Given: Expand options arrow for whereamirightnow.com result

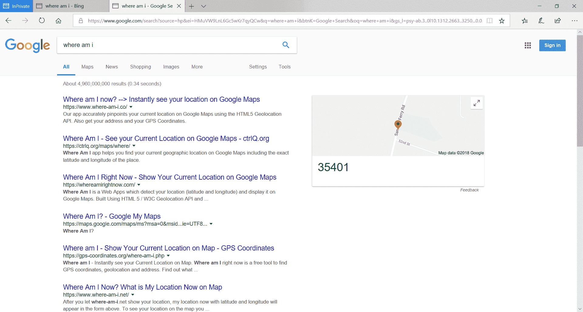Looking at the screenshot, I should coord(139,185).
